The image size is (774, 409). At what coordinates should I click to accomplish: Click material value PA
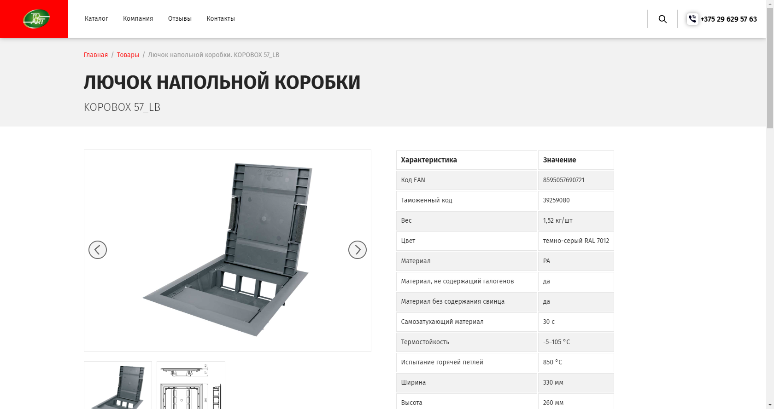pyautogui.click(x=546, y=261)
